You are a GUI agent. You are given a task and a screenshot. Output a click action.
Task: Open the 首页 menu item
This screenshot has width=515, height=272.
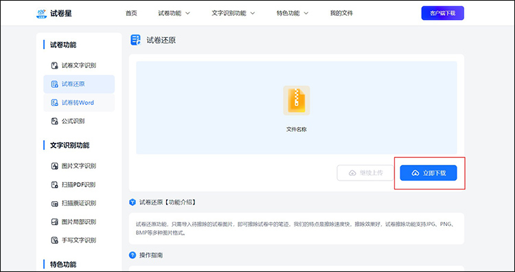coord(131,14)
